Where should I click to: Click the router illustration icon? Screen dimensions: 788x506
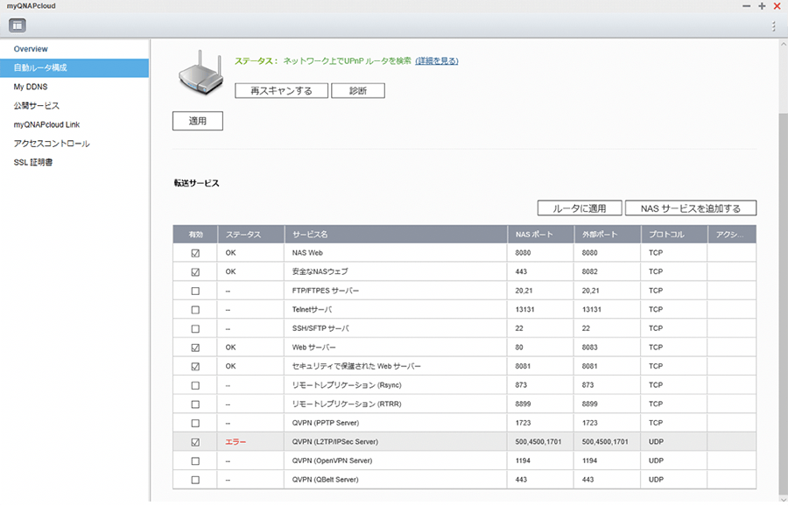click(201, 73)
